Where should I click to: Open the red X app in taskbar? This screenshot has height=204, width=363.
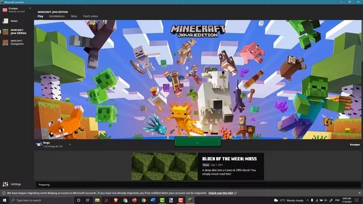tap(107, 200)
